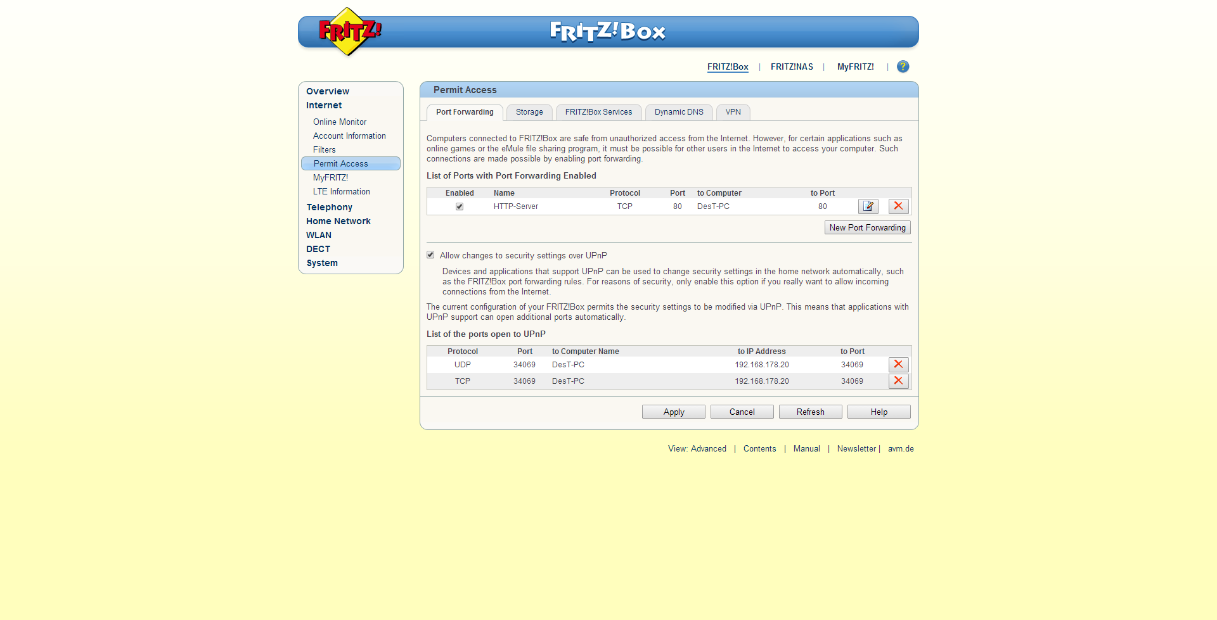Open Account Information in the sidebar

point(349,136)
